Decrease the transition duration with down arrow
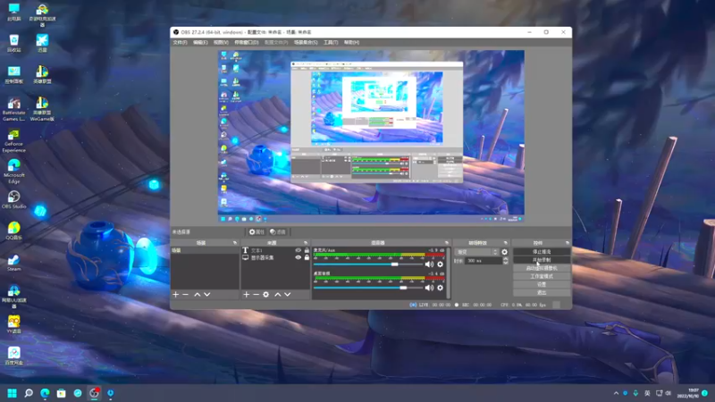715x402 pixels. pyautogui.click(x=505, y=263)
